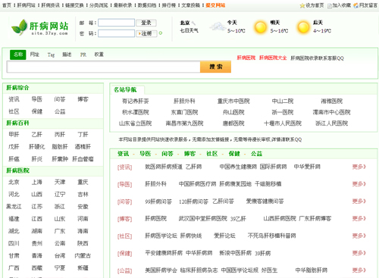379x278 pixels.
Task: Click 99肝病问答 link
Action: [158, 201]
